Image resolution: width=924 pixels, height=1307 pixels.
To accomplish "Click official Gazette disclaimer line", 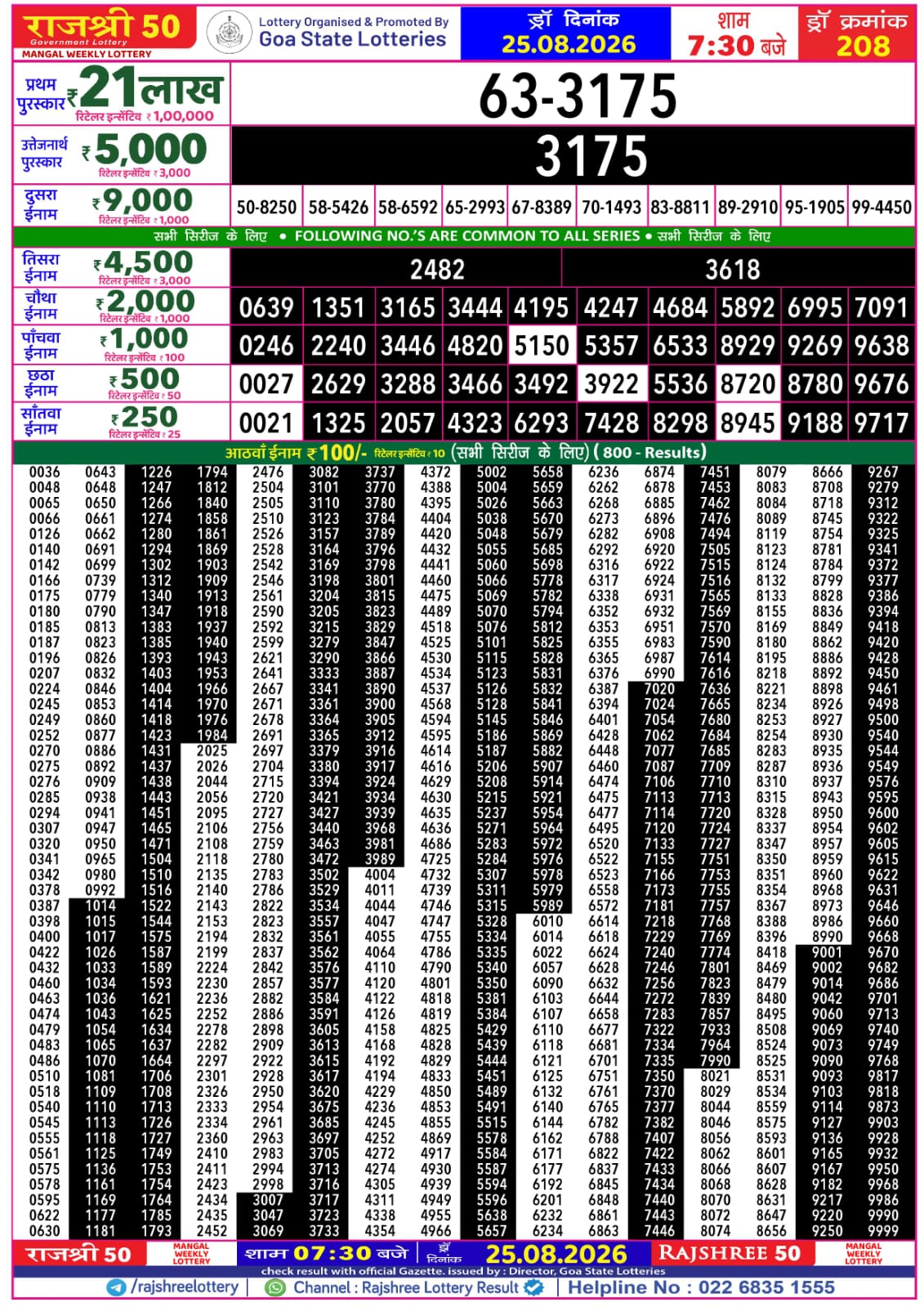I will (x=463, y=1271).
